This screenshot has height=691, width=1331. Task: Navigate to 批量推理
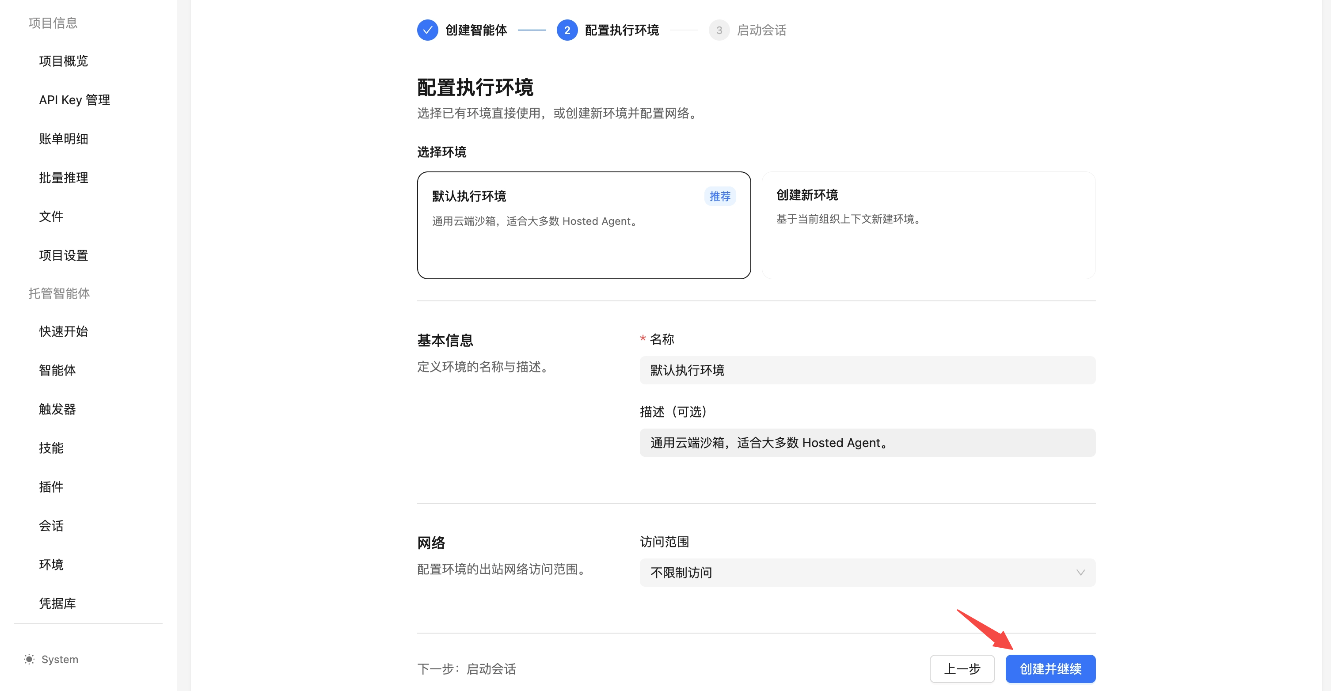64,178
